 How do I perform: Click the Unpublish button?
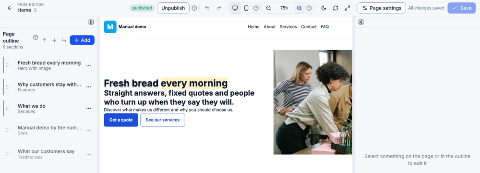[x=173, y=8]
